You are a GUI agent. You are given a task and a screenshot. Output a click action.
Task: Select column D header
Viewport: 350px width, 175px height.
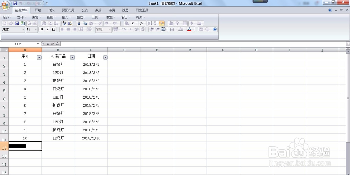click(x=124, y=50)
